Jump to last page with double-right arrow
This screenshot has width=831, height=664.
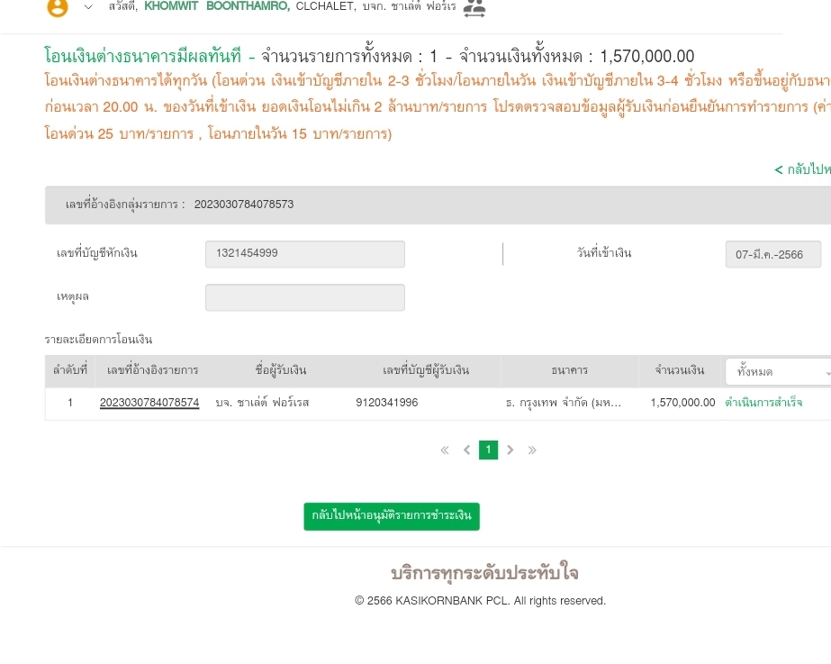(x=532, y=450)
